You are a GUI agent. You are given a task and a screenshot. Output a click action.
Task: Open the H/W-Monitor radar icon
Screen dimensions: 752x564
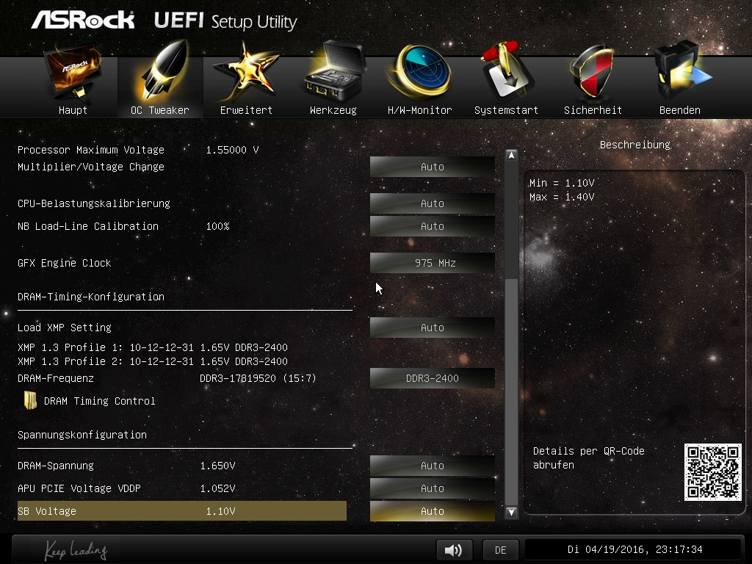[419, 72]
